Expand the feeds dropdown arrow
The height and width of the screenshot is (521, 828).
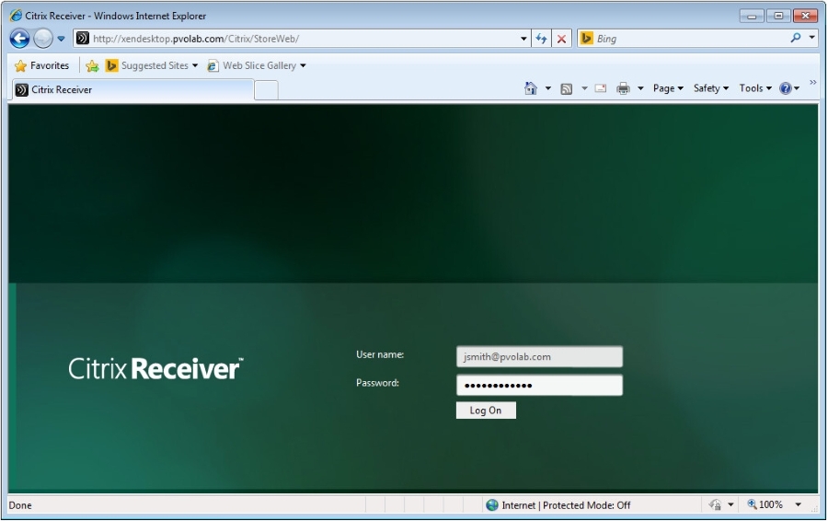click(x=584, y=88)
